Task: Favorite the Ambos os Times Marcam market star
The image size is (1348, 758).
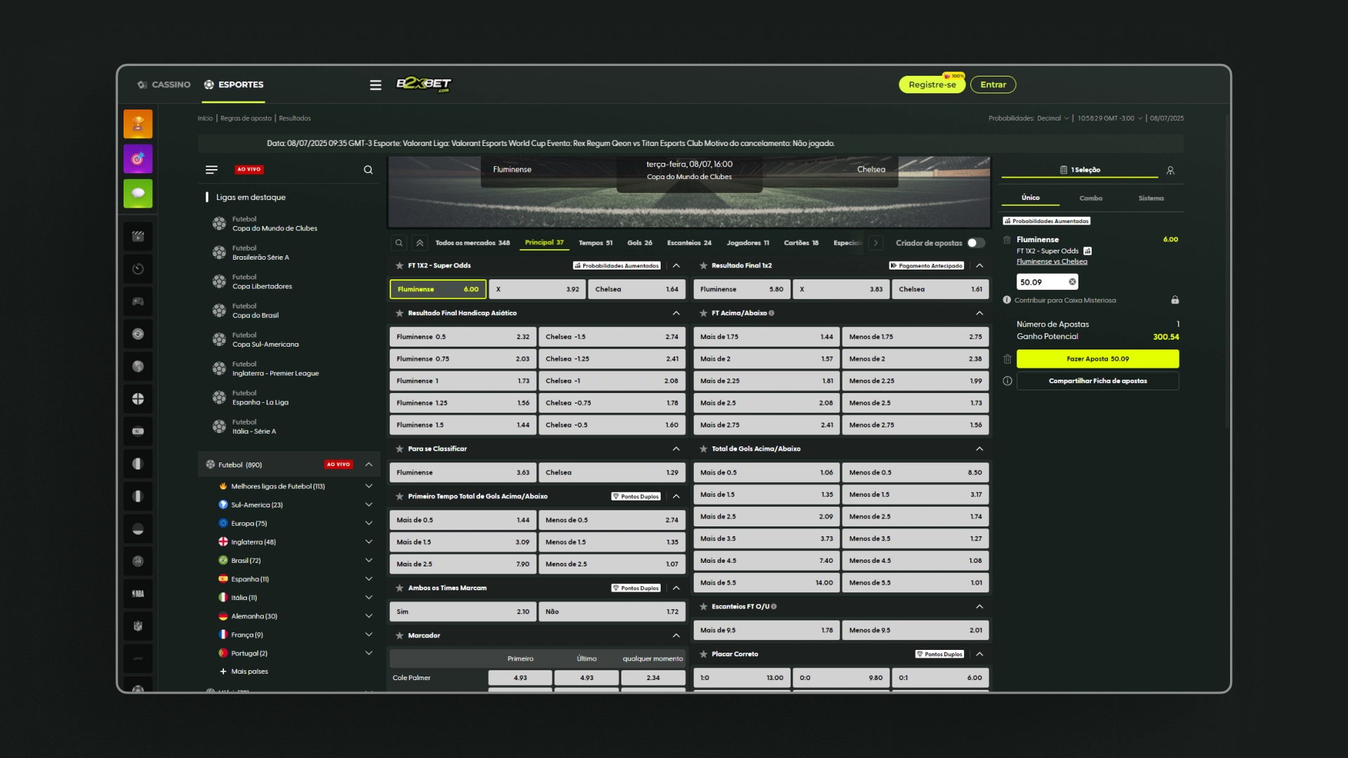Action: pyautogui.click(x=399, y=588)
